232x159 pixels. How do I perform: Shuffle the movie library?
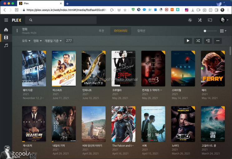pos(198,41)
